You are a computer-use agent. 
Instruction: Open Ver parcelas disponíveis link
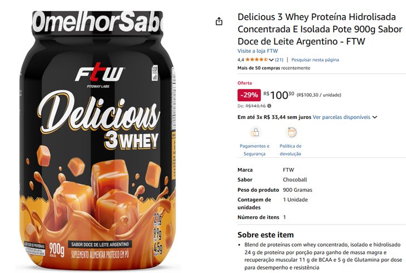(341, 117)
